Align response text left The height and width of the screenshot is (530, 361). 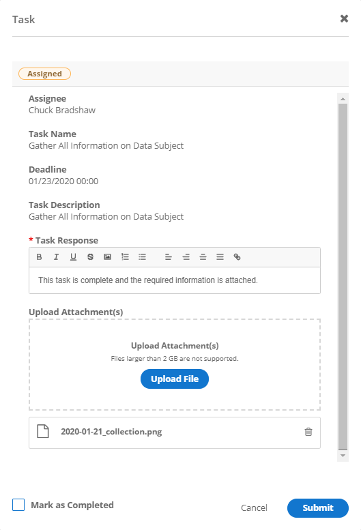(169, 257)
